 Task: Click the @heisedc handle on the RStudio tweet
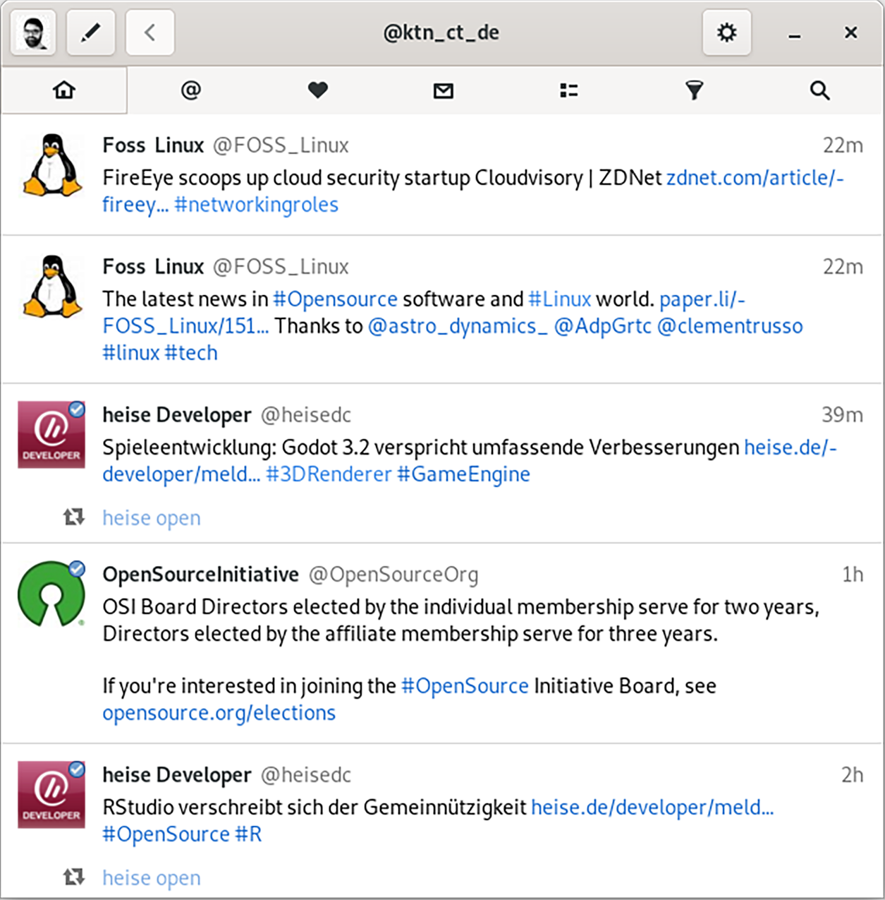tap(306, 775)
